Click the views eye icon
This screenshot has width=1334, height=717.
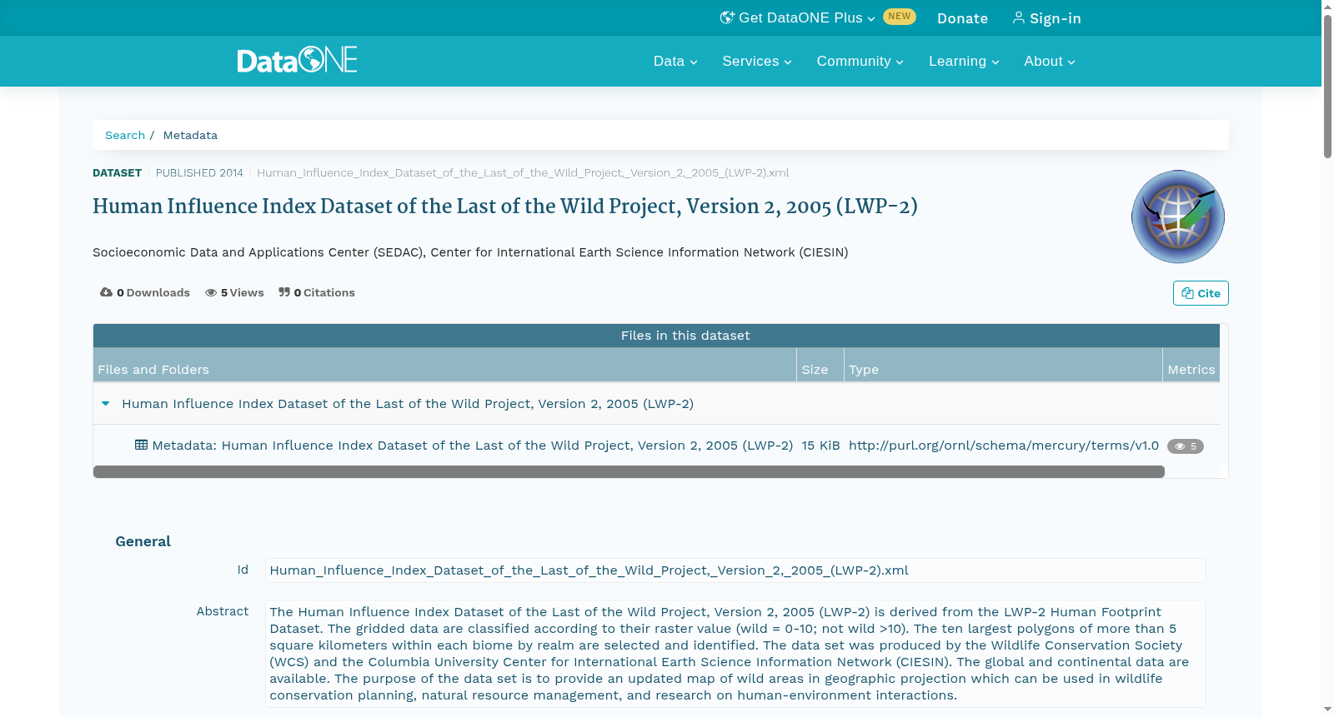click(x=211, y=292)
